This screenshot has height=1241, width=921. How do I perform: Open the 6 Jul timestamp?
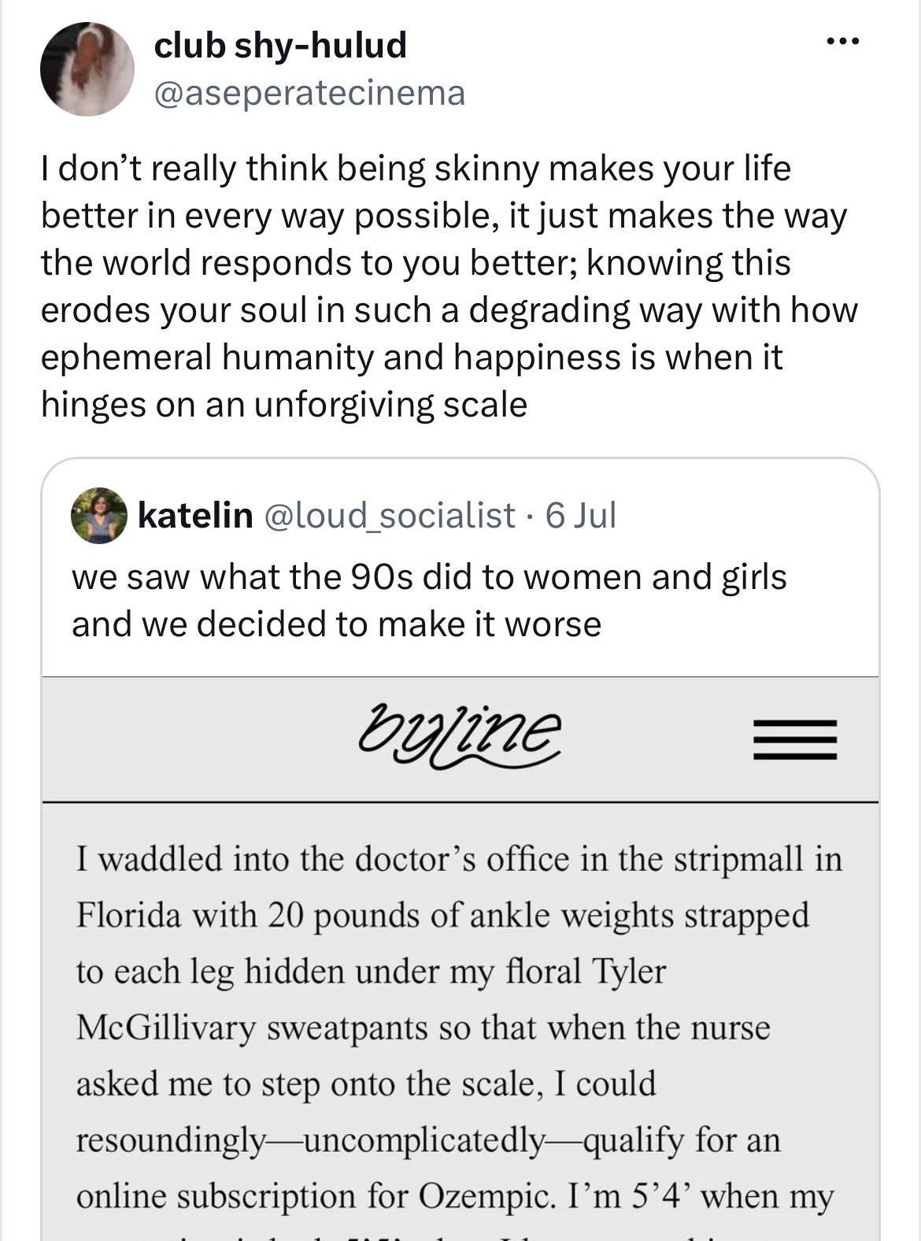[x=581, y=515]
